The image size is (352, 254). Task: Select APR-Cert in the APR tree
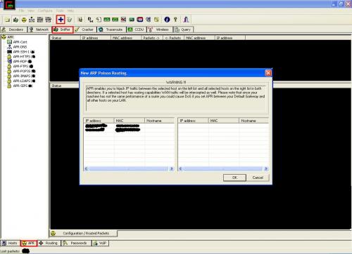coord(20,42)
